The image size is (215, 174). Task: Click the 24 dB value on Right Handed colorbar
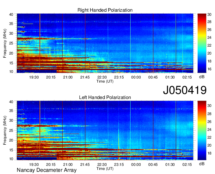[x=209, y=38]
